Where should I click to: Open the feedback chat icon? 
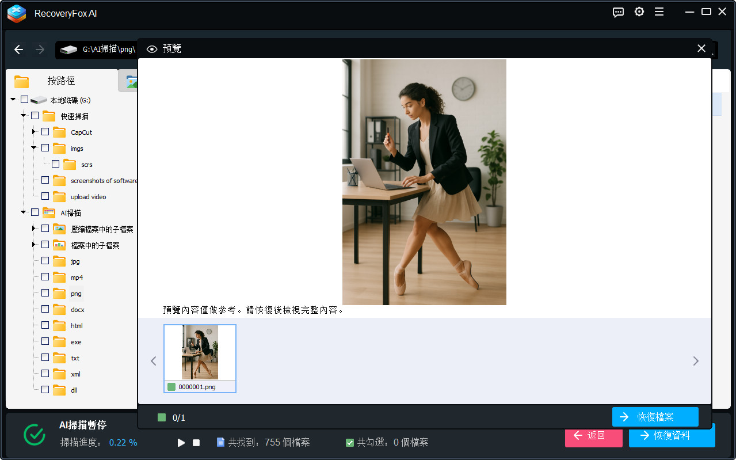click(x=618, y=12)
